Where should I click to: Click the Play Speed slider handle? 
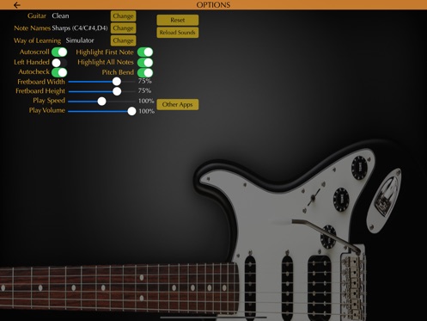click(x=101, y=101)
